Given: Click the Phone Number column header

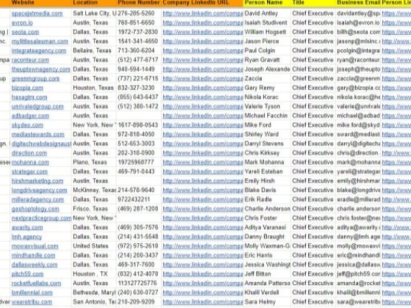Looking at the screenshot, I should (137, 3).
